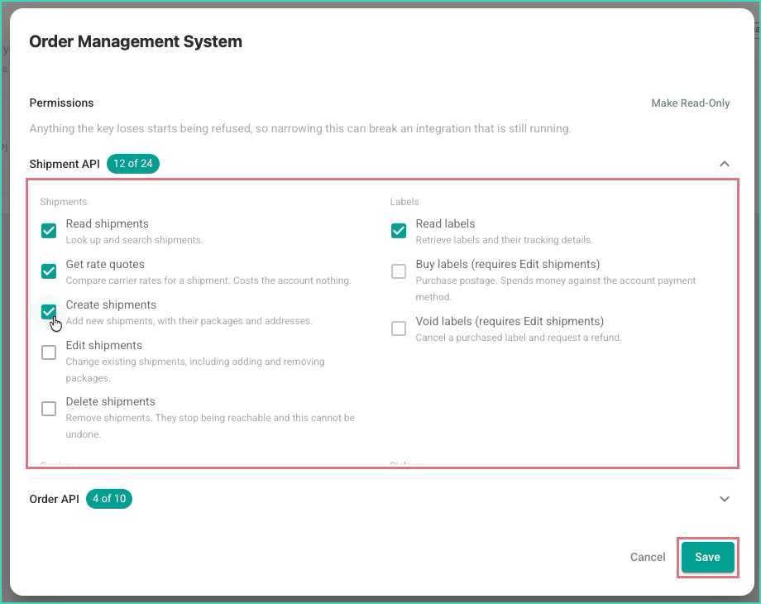Viewport: 761px width, 604px height.
Task: Click the 'Read shipments' label text
Action: pyautogui.click(x=108, y=224)
